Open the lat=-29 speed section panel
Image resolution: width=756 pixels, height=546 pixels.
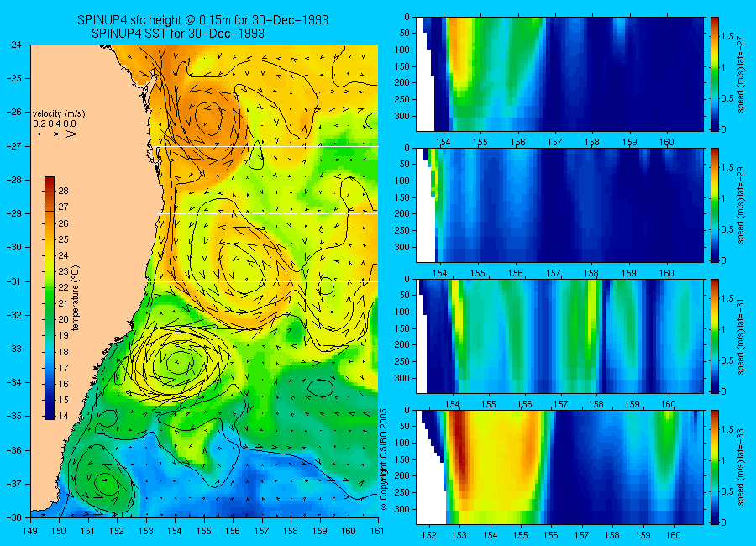(559, 205)
